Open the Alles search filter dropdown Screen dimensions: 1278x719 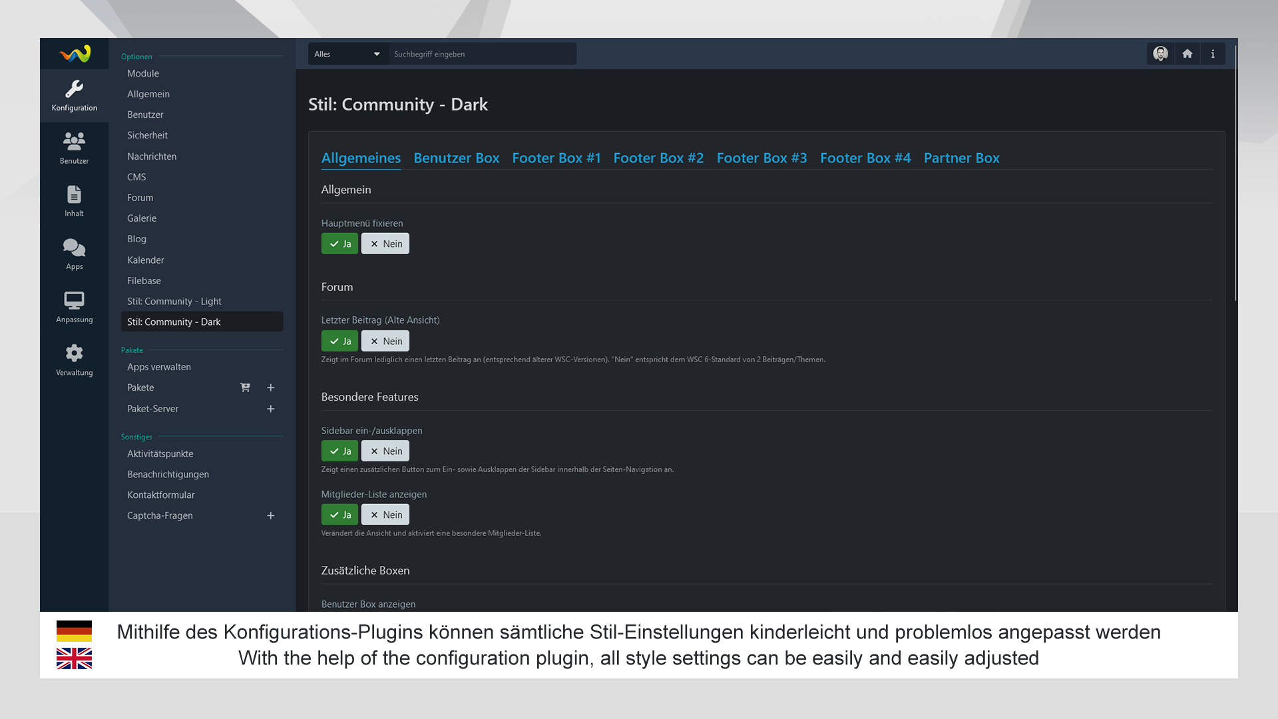tap(347, 54)
